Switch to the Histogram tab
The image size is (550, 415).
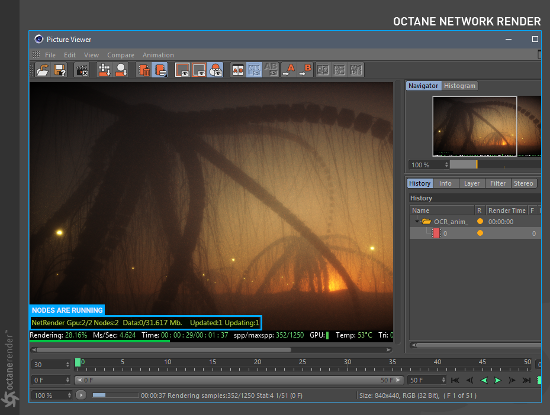point(460,86)
